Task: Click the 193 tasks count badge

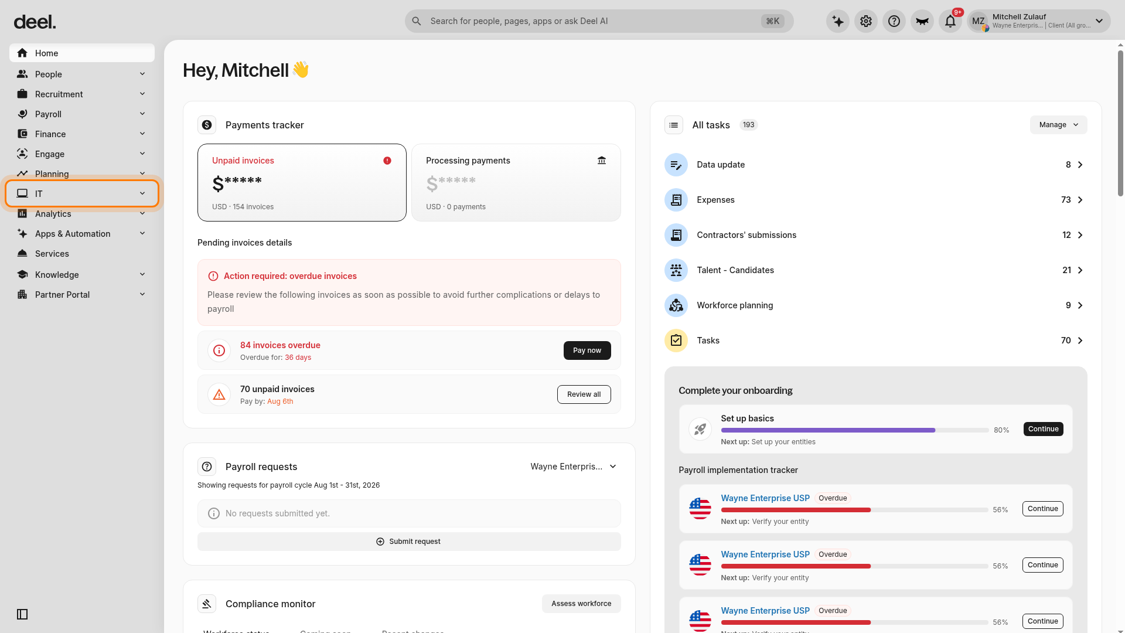Action: coord(748,125)
